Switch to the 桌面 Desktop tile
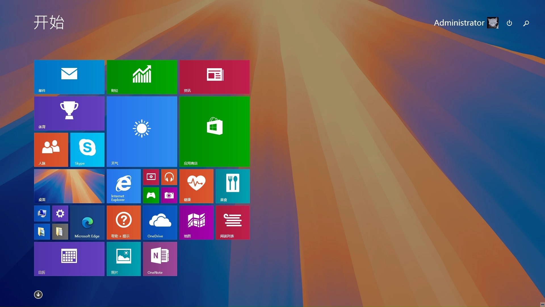Image resolution: width=545 pixels, height=307 pixels. (69, 186)
